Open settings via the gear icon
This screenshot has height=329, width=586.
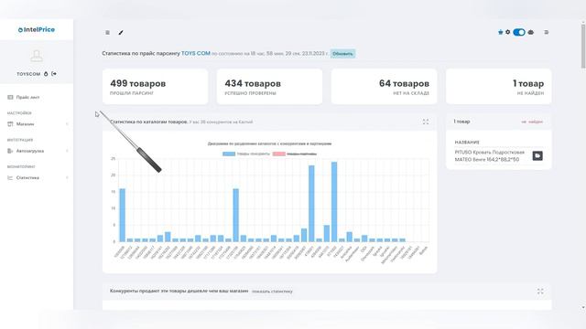(x=507, y=32)
